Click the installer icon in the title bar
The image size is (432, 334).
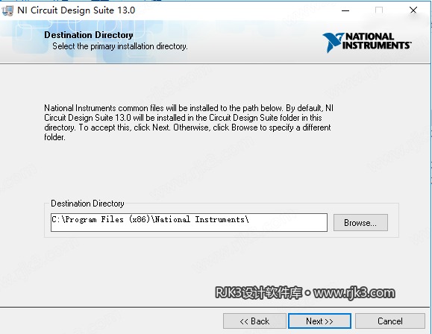pyautogui.click(x=7, y=10)
